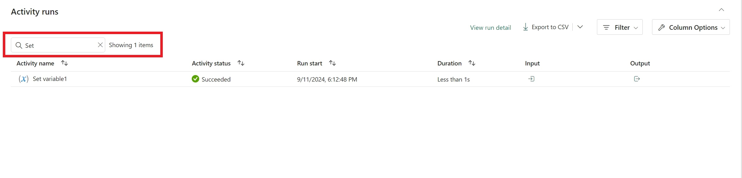Open the Input details icon
The width and height of the screenshot is (742, 178).
pos(531,79)
